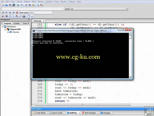Click the Run to cursor icon
154x116 pixels.
(x=7, y=16)
